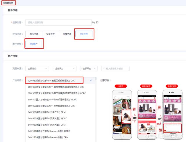The height and width of the screenshot is (142, 186).
Task: Choose the 京X推广 promotion type
Action: 34,44
